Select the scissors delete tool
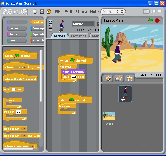166x157 pixels. tap(110, 12)
